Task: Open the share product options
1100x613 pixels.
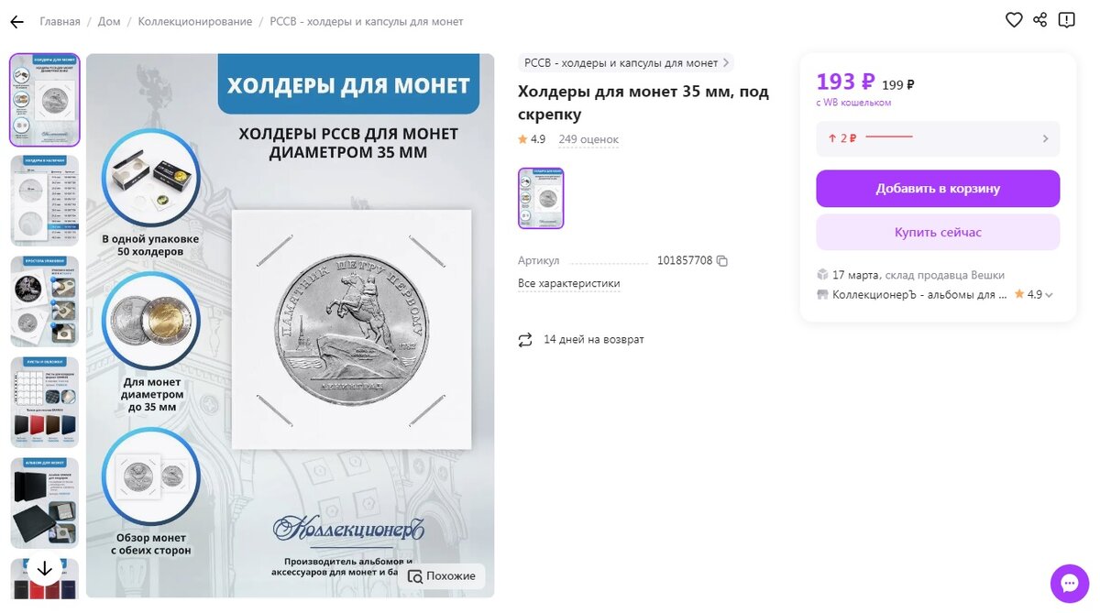Action: 1040,19
